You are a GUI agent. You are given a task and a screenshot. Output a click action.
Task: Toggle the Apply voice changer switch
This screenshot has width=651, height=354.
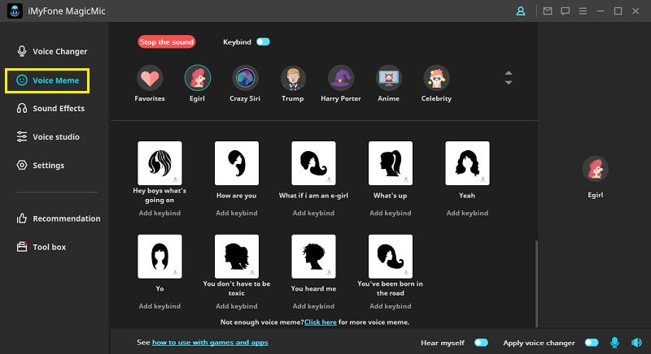tap(592, 343)
